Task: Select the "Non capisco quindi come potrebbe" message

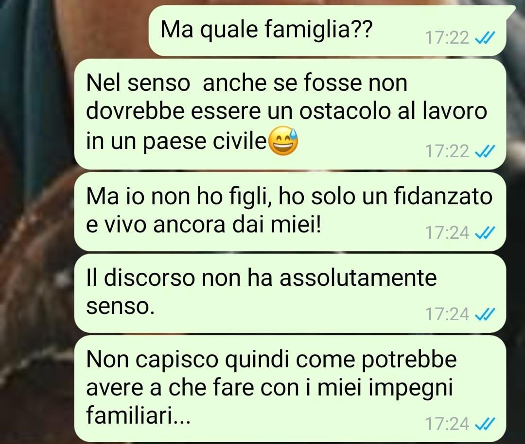Action: pyautogui.click(x=290, y=389)
